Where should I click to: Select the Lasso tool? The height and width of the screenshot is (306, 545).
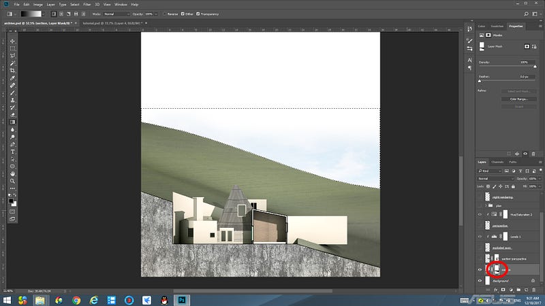click(x=12, y=56)
